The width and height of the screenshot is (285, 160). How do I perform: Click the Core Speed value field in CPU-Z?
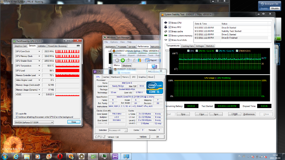(x=116, y=114)
